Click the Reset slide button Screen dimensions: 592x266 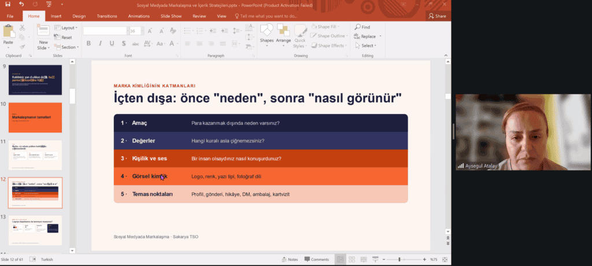(x=64, y=38)
